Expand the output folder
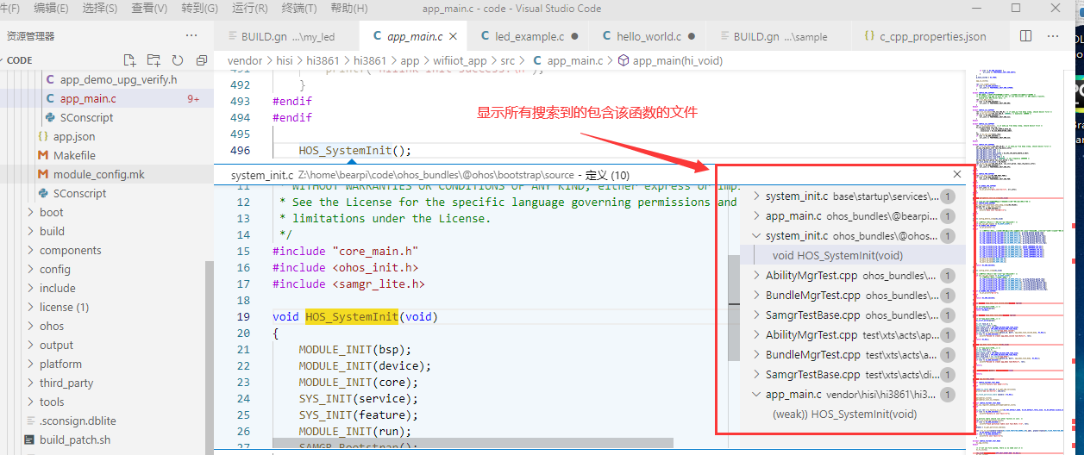The image size is (1084, 455). pyautogui.click(x=56, y=345)
